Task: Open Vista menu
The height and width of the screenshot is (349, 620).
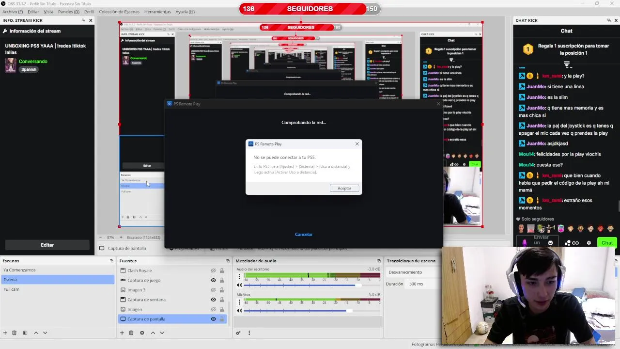Action: [48, 12]
